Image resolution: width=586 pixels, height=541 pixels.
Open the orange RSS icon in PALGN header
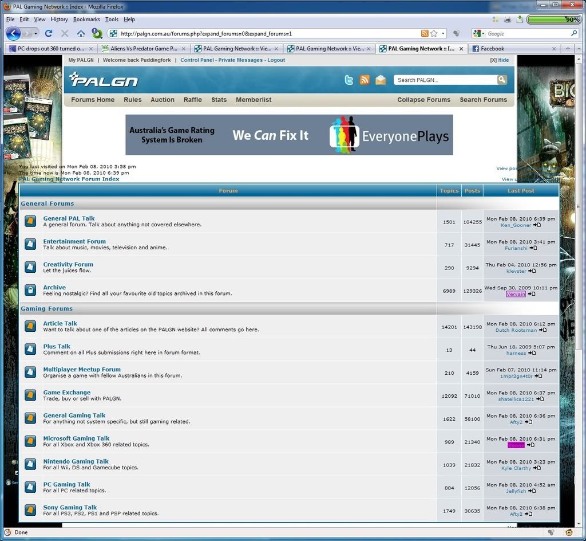click(365, 80)
